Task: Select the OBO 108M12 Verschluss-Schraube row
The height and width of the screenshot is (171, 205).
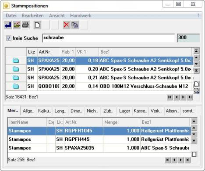Action: [x=99, y=86]
